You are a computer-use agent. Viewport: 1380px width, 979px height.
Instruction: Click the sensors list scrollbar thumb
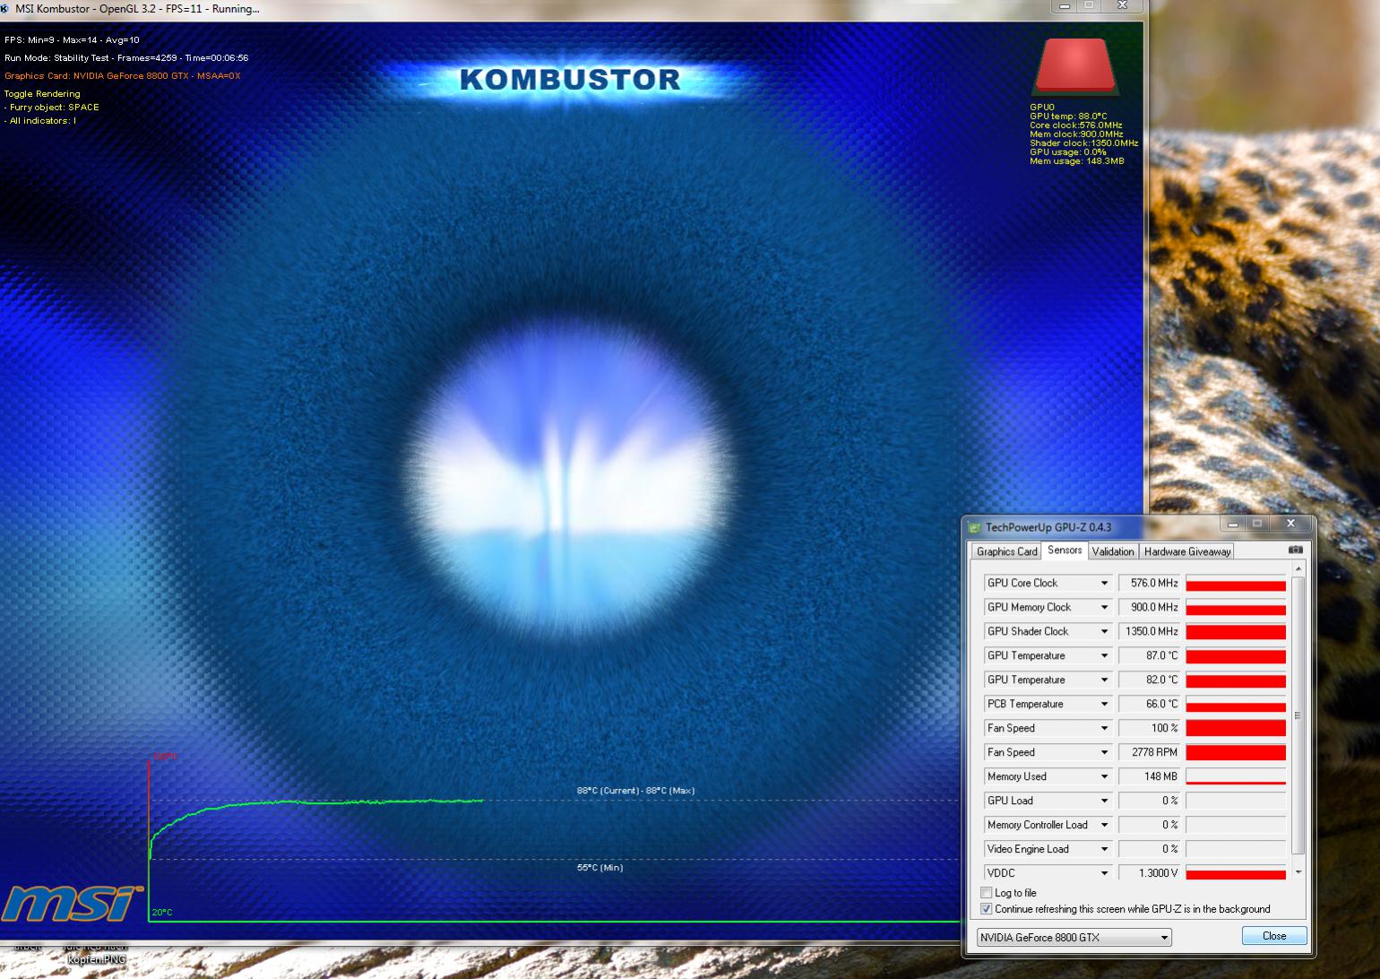pyautogui.click(x=1298, y=715)
